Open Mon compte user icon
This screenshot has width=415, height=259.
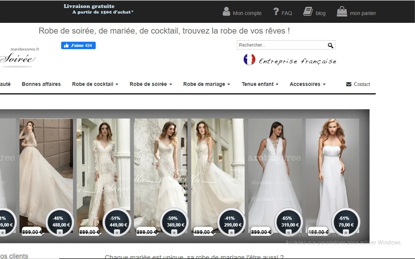coord(226,11)
